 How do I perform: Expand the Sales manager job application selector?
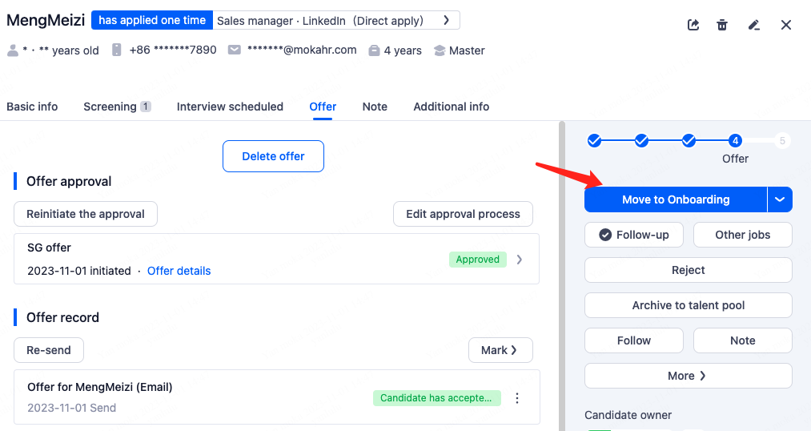tap(447, 20)
